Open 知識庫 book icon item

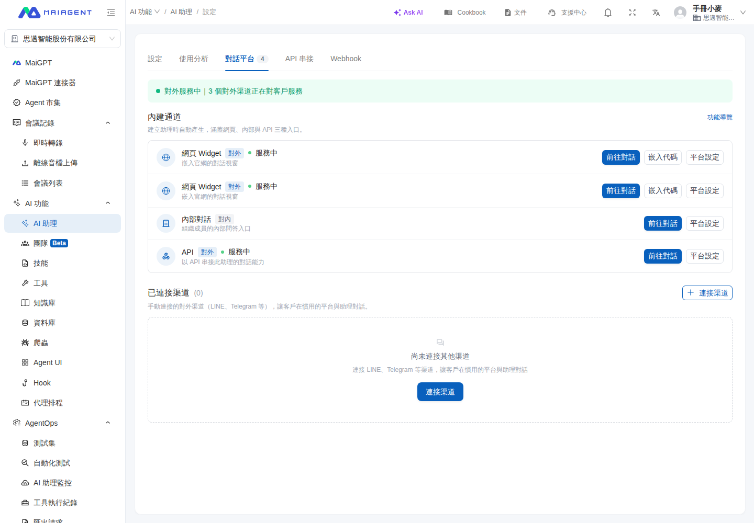tap(62, 303)
